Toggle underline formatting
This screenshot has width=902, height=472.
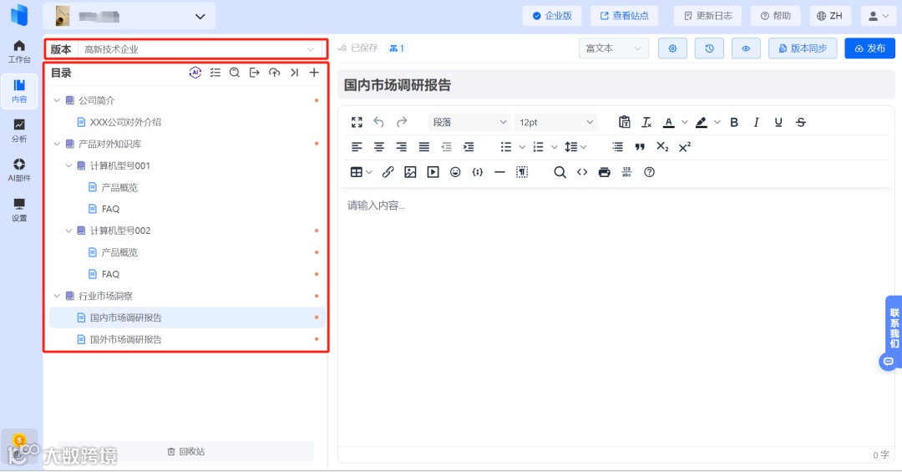pyautogui.click(x=778, y=122)
